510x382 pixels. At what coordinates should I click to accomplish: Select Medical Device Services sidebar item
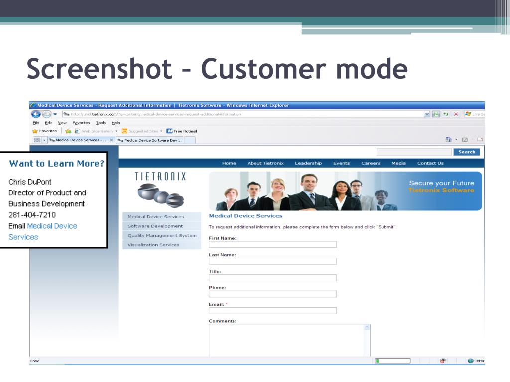(162, 217)
